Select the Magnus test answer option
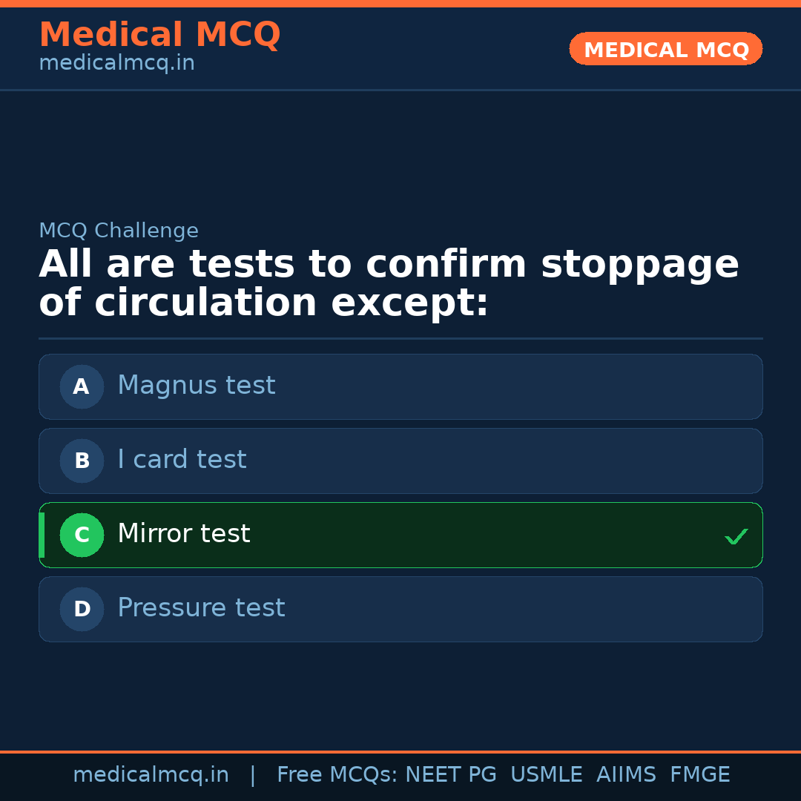Screen dimensions: 801x801 click(x=400, y=386)
